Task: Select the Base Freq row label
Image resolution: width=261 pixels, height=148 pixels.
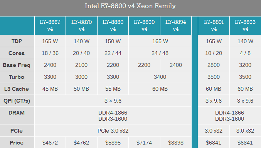Action: (17, 65)
